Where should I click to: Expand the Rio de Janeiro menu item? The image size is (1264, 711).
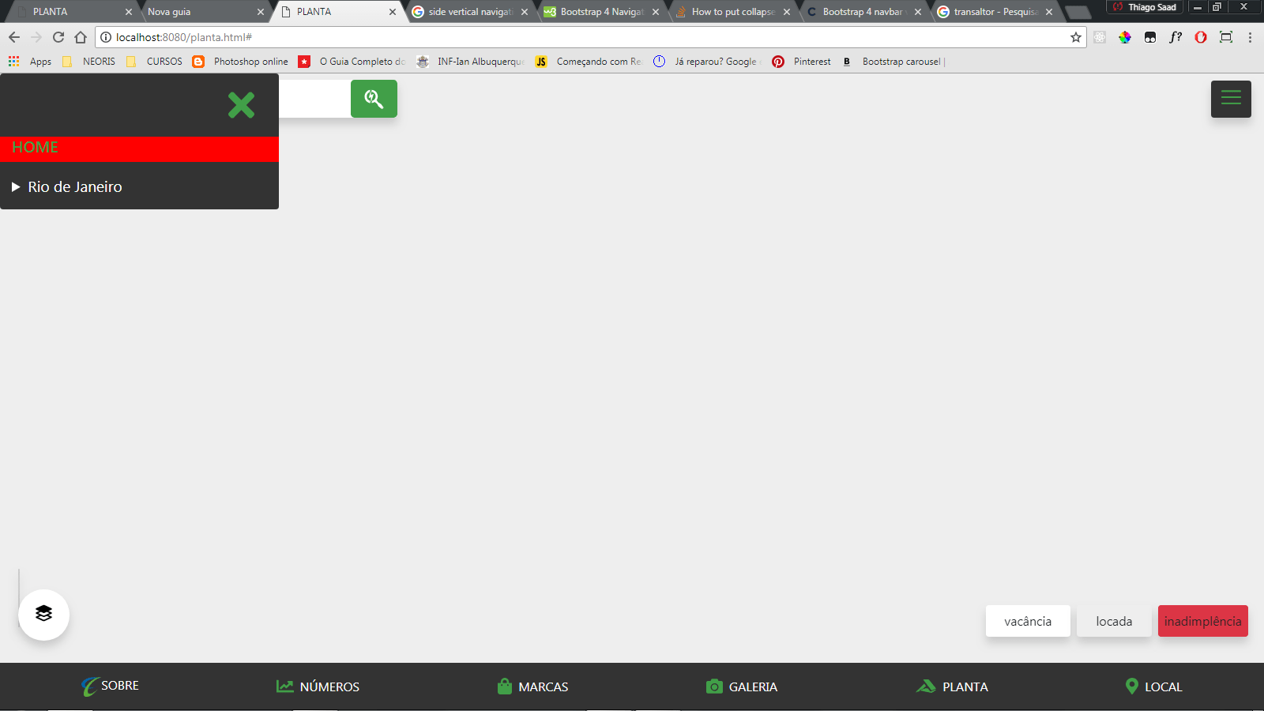click(x=75, y=186)
